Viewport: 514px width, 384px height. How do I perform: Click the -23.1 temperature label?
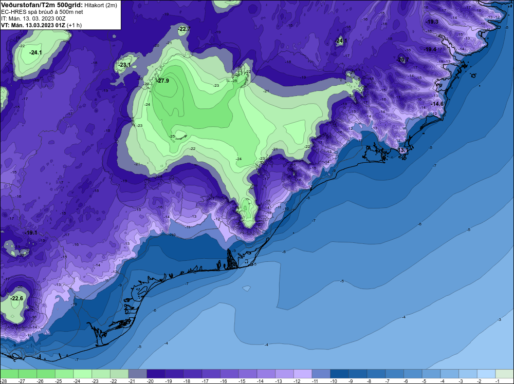124,65
